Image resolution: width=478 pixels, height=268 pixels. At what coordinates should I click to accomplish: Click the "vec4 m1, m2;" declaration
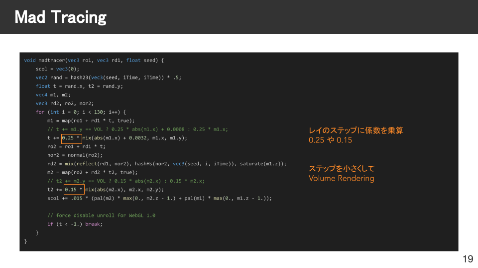click(x=53, y=95)
